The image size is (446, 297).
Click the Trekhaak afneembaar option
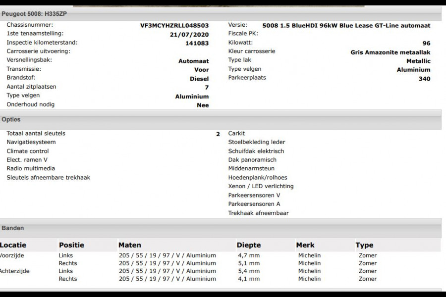click(x=258, y=213)
